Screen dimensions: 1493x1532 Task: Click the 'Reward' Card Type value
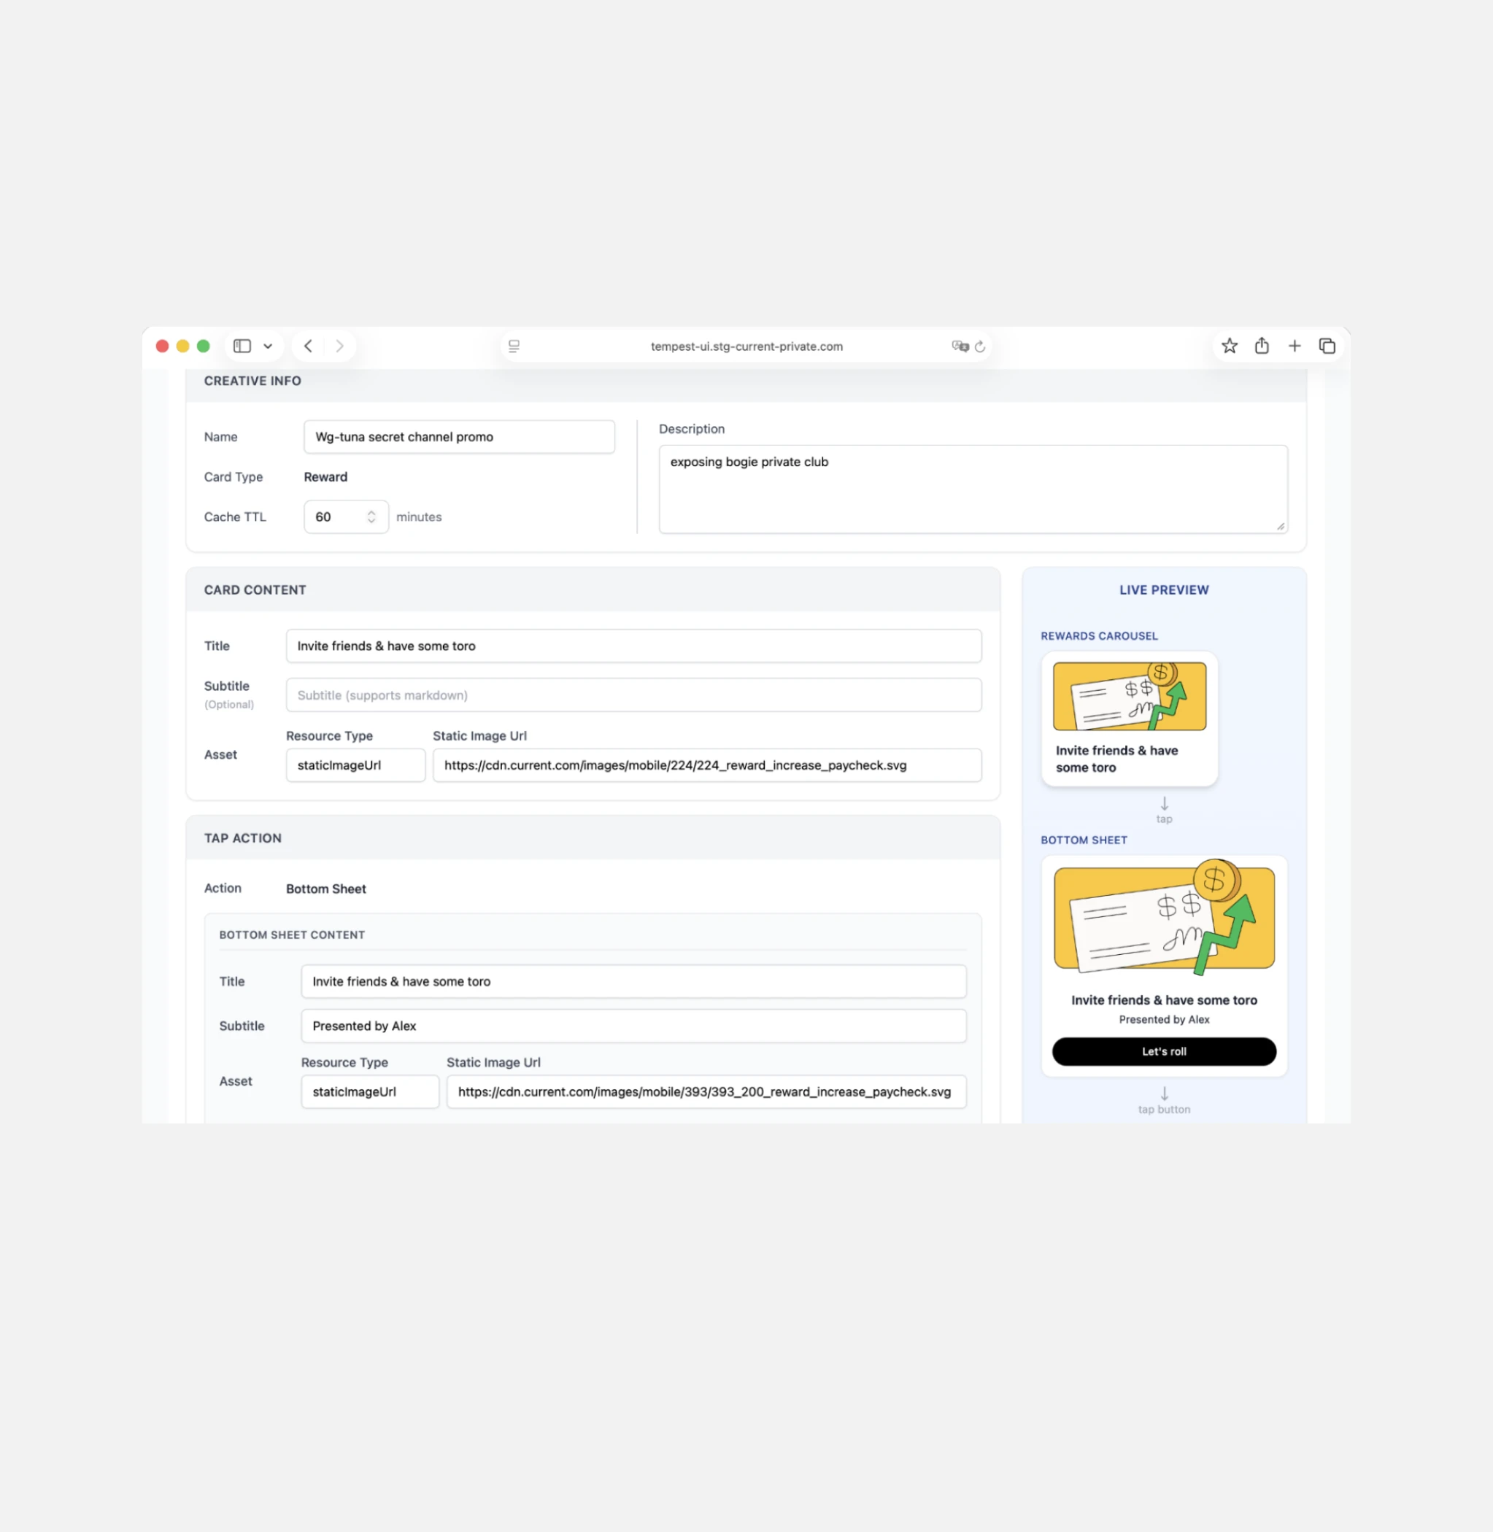click(x=325, y=476)
